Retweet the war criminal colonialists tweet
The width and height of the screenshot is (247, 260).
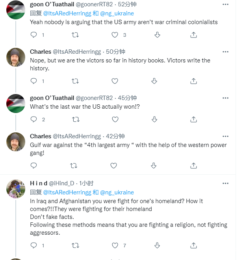pyautogui.click(x=75, y=35)
